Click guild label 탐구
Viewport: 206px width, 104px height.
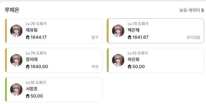pyautogui.click(x=95, y=38)
